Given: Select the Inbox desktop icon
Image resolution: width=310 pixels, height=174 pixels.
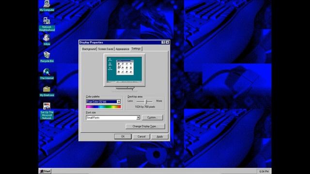Looking at the screenshot, I should point(46,40).
